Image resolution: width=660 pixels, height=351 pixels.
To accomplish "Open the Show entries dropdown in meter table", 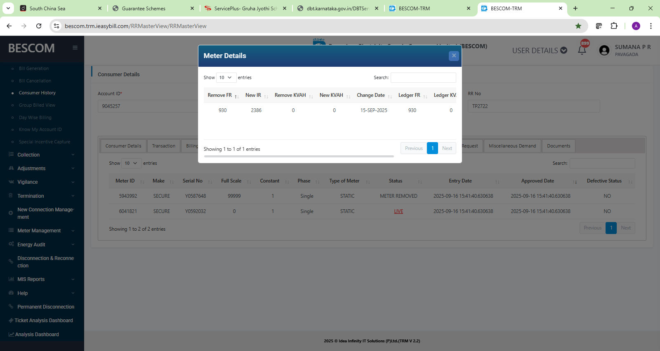I will tap(132, 163).
